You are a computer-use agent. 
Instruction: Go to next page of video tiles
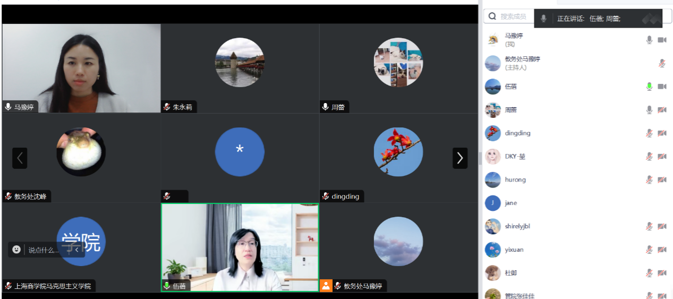459,158
